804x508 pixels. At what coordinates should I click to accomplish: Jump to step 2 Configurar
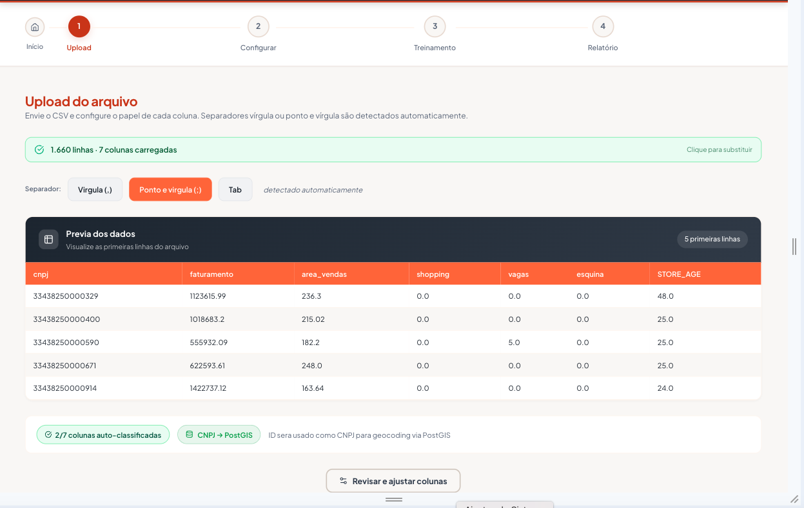pos(258,26)
